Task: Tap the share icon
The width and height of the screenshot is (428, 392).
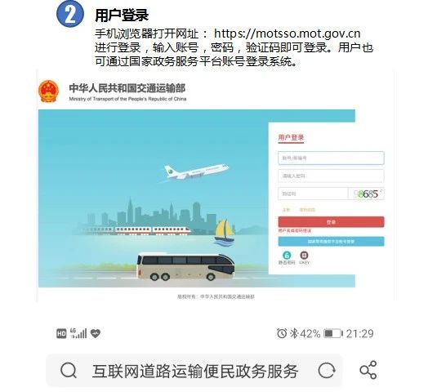Action: [x=368, y=370]
